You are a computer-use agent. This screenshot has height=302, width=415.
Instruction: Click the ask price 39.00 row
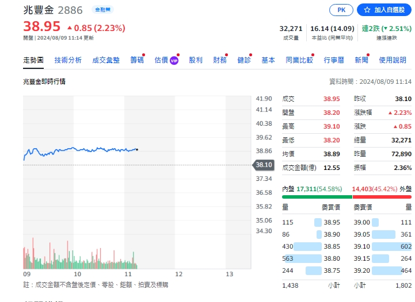(382, 222)
